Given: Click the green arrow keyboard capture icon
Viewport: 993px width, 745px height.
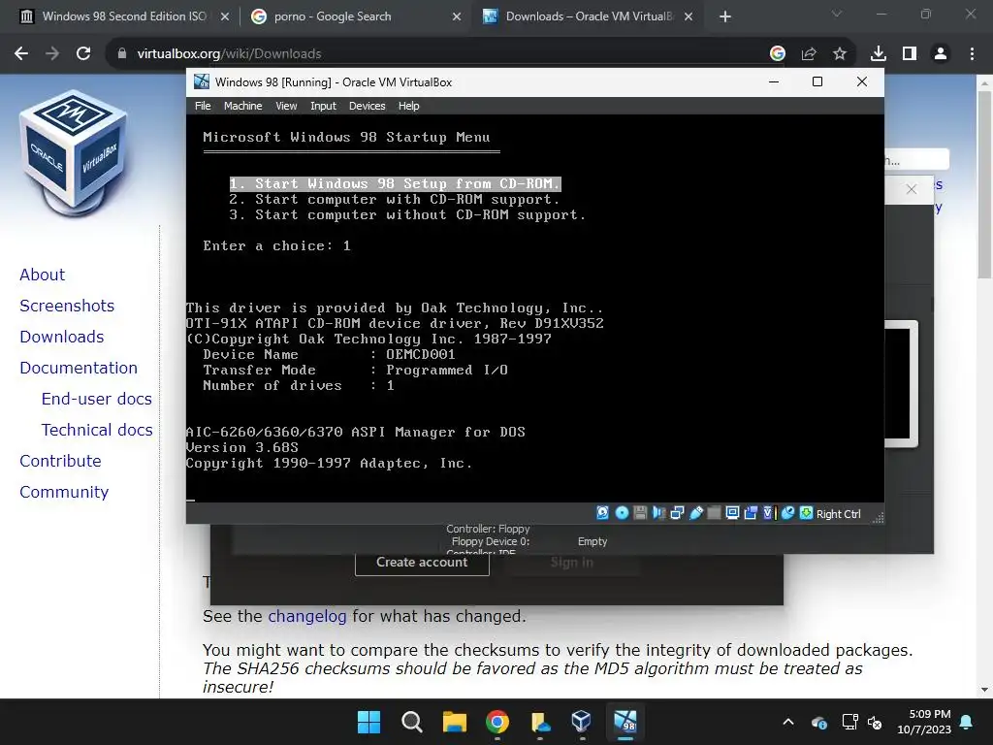Looking at the screenshot, I should coord(806,513).
